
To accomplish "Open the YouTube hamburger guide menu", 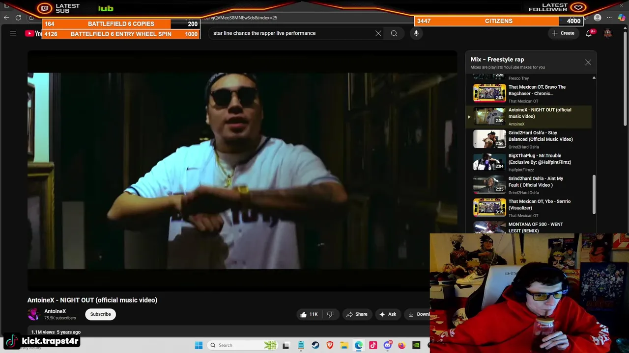I will pos(13,33).
